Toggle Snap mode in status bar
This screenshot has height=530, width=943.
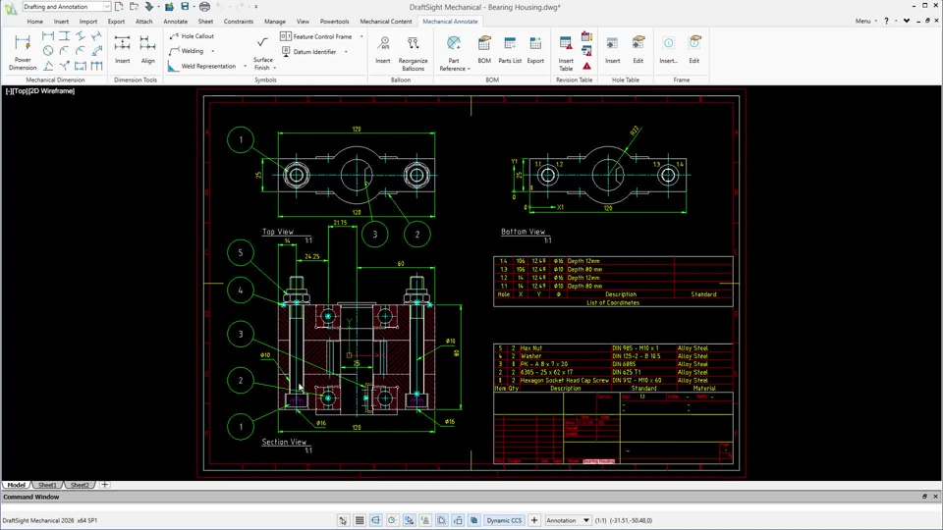click(343, 520)
